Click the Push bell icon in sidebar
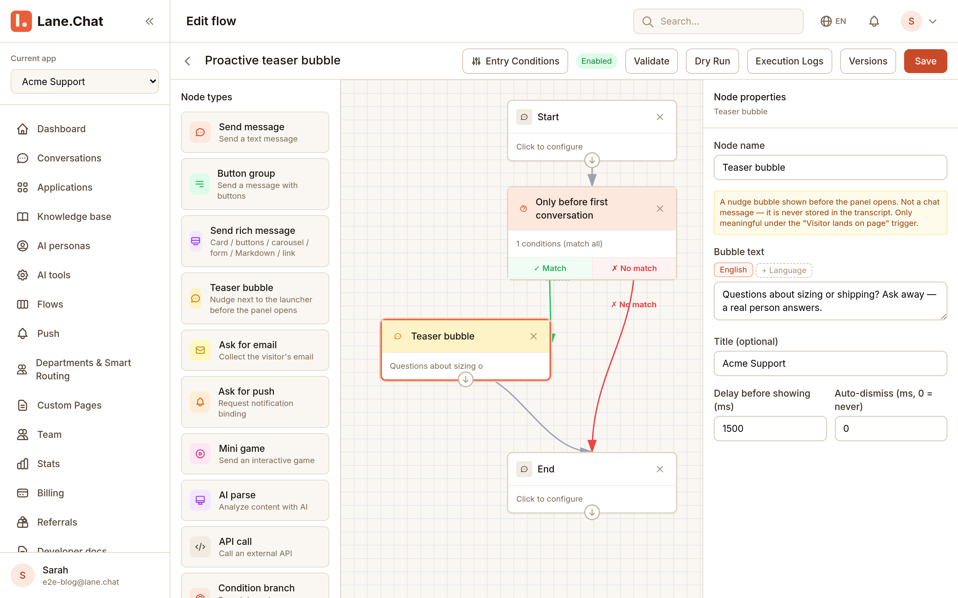This screenshot has height=598, width=958. click(23, 334)
